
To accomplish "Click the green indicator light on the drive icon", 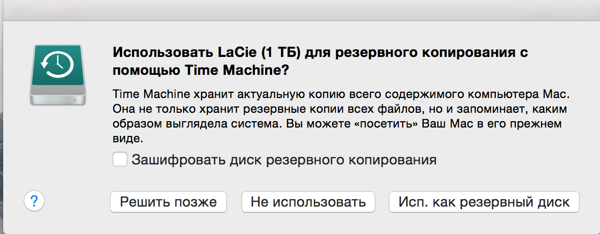I will coord(75,99).
